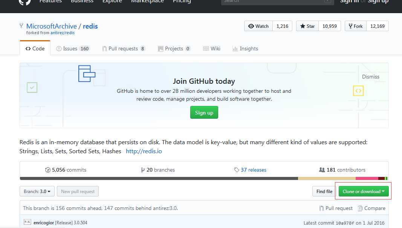Click the Projects board icon
Image resolution: width=402 pixels, height=228 pixels.
tap(160, 48)
